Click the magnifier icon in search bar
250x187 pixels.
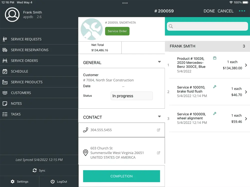coord(171,26)
